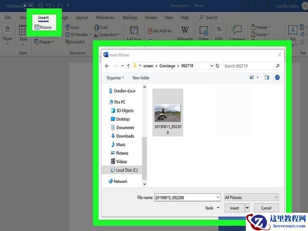Expand the address bar path dropdown

212,66
